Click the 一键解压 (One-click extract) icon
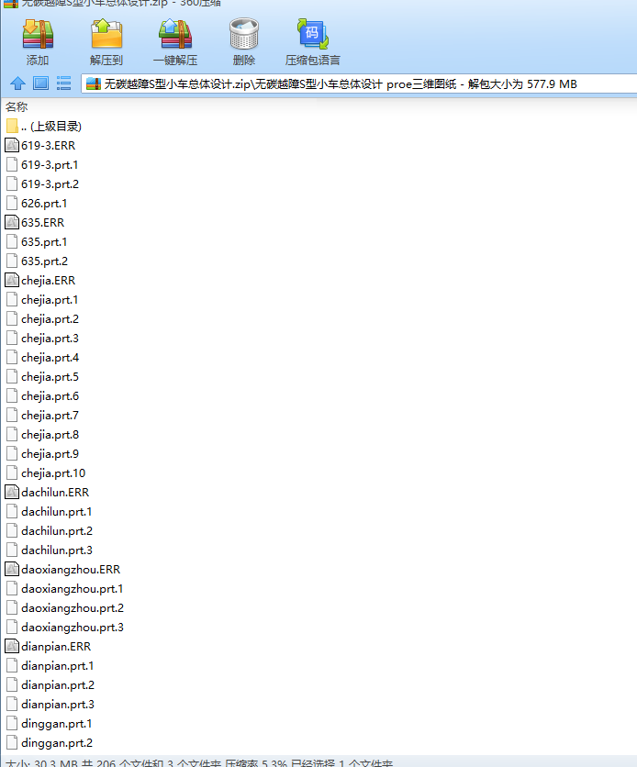This screenshot has height=767, width=637. click(175, 34)
